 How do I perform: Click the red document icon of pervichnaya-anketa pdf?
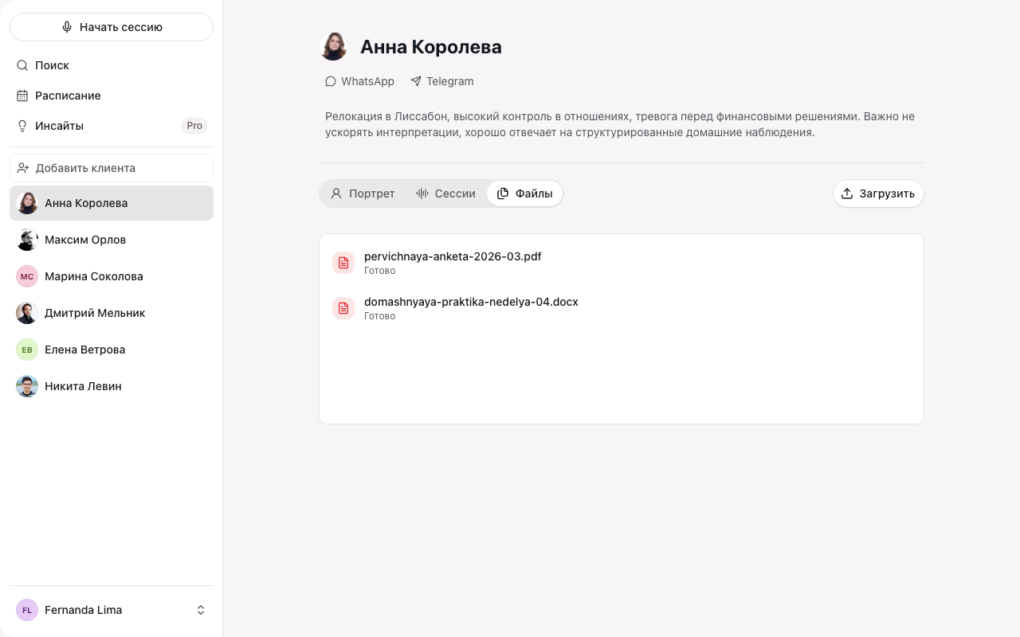(343, 263)
